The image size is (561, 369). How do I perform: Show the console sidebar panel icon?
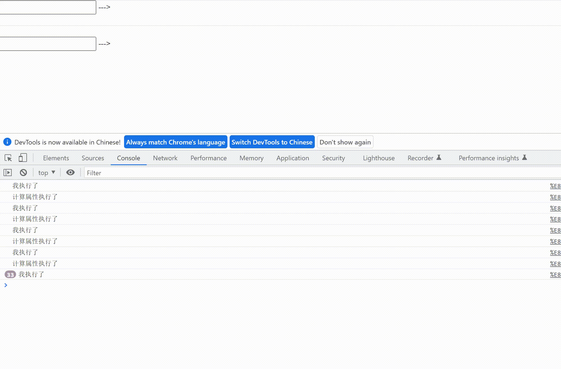8,173
